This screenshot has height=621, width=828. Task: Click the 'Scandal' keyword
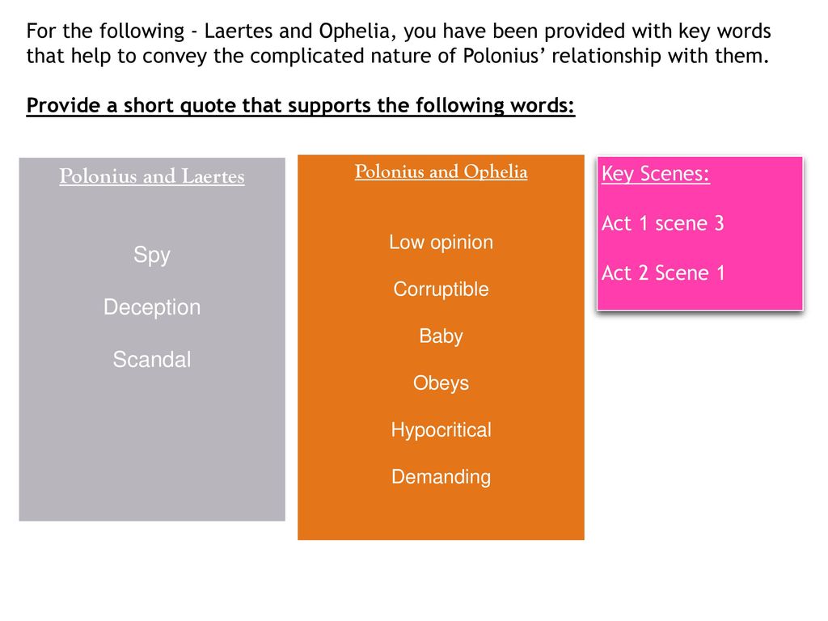(151, 359)
